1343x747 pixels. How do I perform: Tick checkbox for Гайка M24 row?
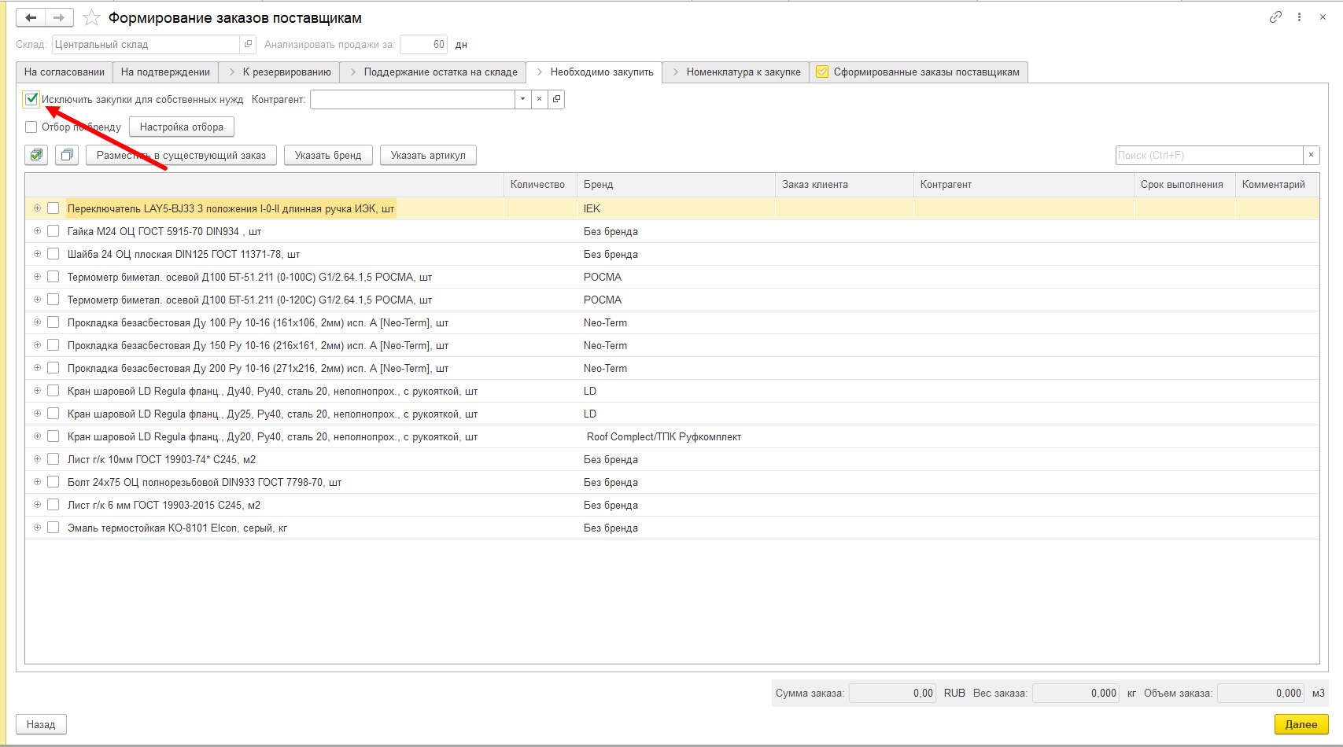click(x=53, y=231)
